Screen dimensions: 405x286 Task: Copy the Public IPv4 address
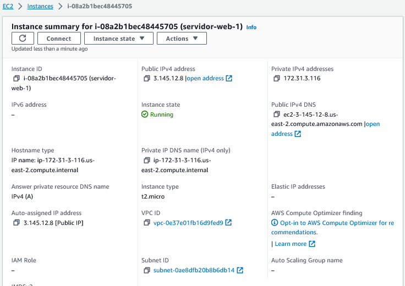[x=147, y=79]
